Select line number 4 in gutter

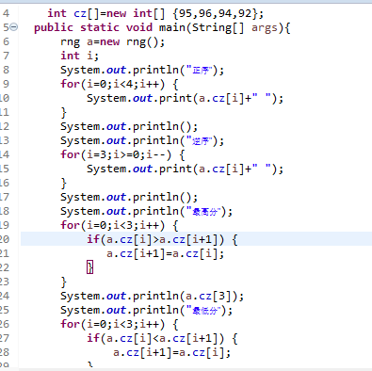[6, 13]
